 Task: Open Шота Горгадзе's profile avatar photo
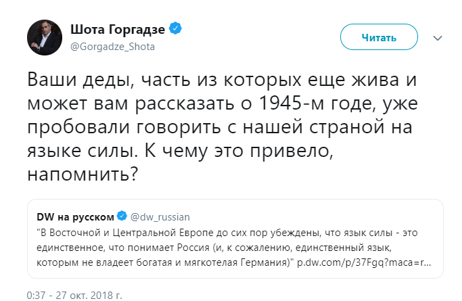point(45,38)
